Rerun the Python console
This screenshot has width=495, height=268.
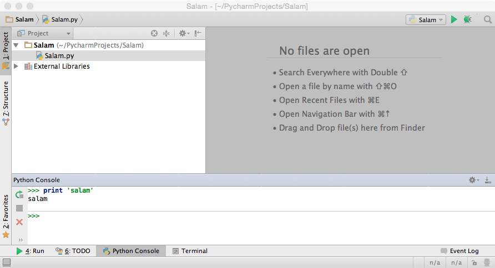19,194
